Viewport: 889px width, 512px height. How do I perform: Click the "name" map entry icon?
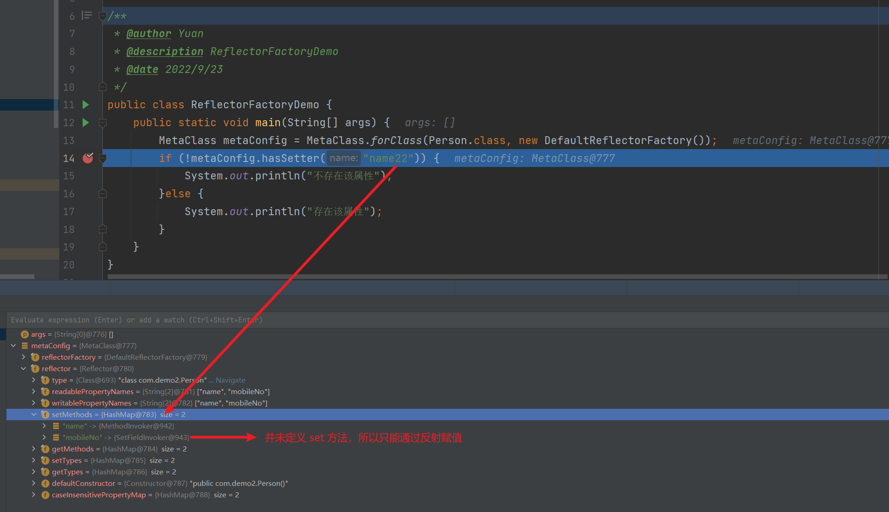56,426
